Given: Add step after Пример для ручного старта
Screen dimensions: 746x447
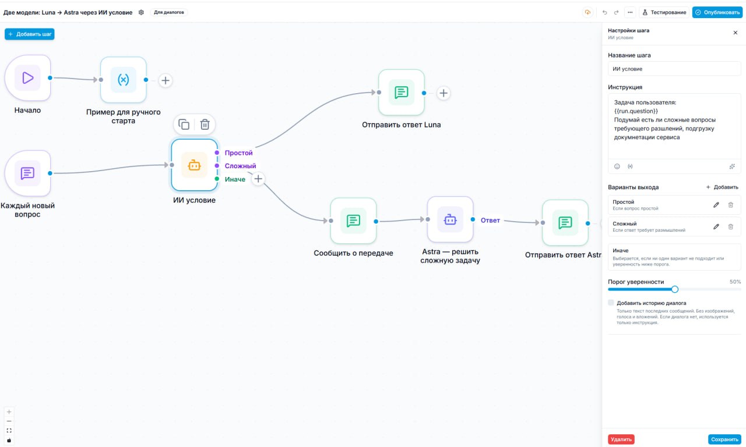Looking at the screenshot, I should coord(166,80).
